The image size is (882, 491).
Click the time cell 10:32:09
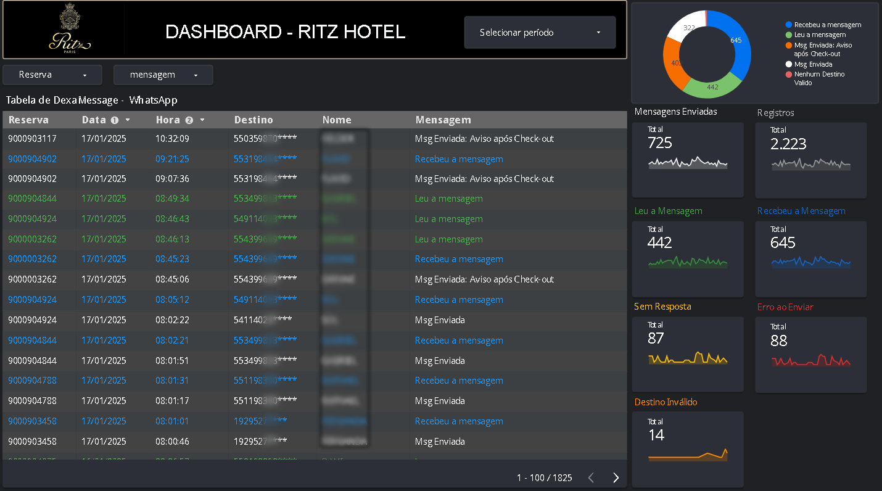point(172,139)
